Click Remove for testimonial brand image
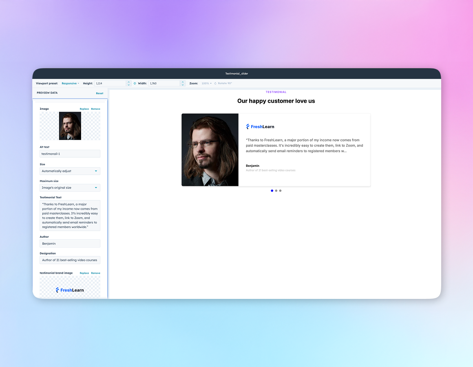 tap(95, 273)
